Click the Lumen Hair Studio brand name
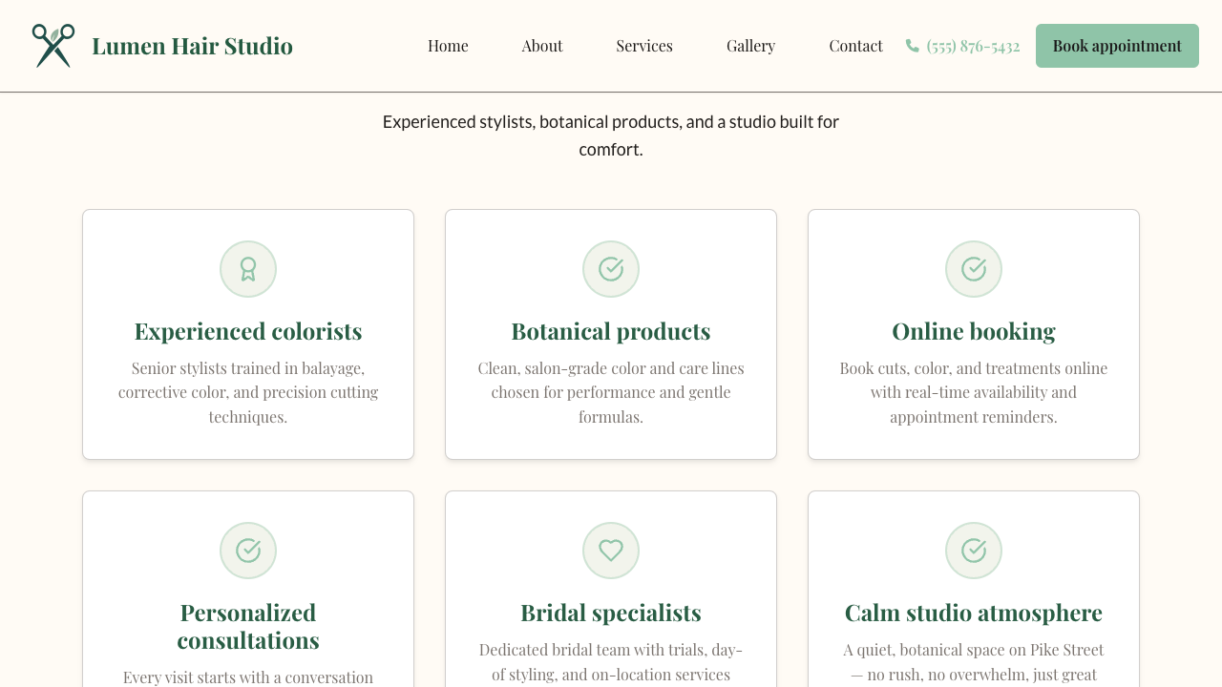Image resolution: width=1222 pixels, height=687 pixels. (192, 46)
